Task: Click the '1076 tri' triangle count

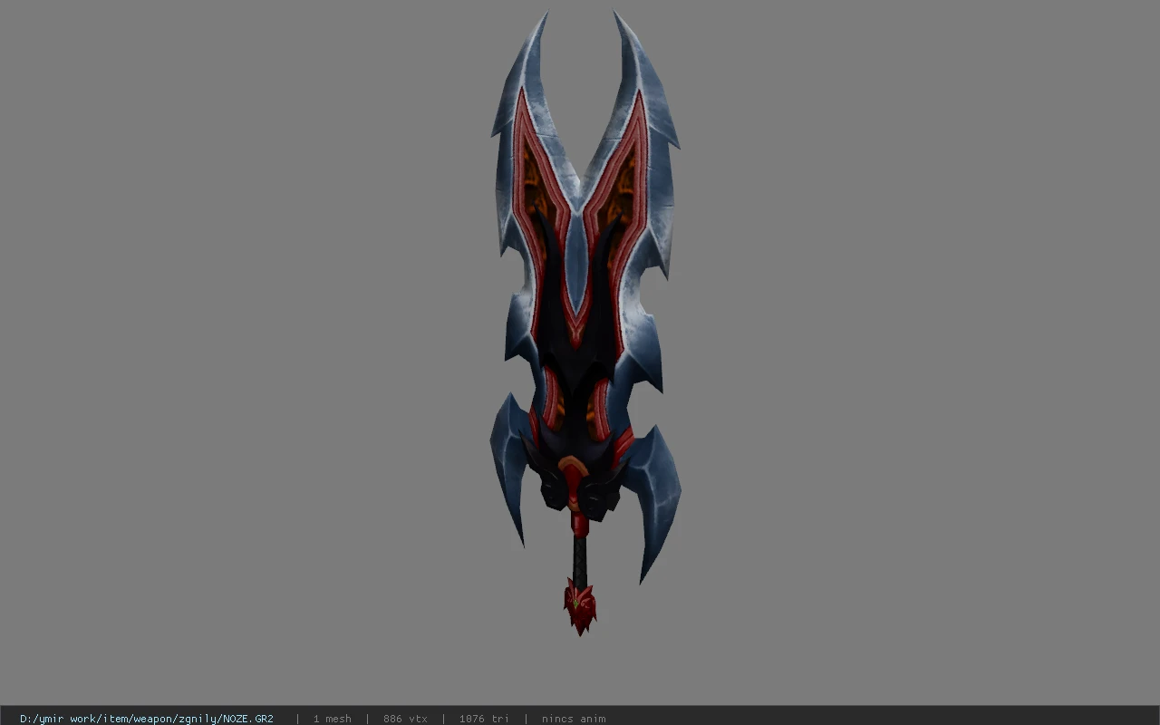Action: point(484,719)
